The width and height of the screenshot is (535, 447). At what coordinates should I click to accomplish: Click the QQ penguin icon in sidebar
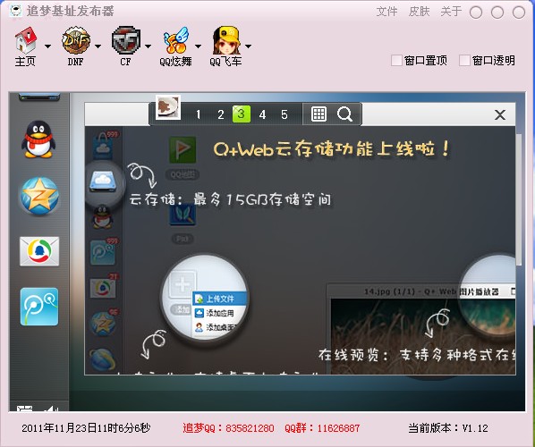[38, 139]
